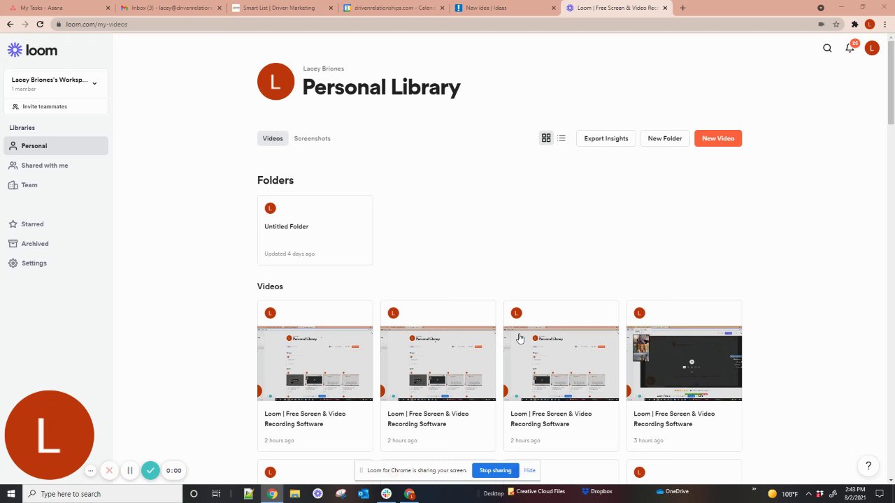This screenshot has width=895, height=503.
Task: Click the Loom logo in sidebar
Action: (x=32, y=50)
